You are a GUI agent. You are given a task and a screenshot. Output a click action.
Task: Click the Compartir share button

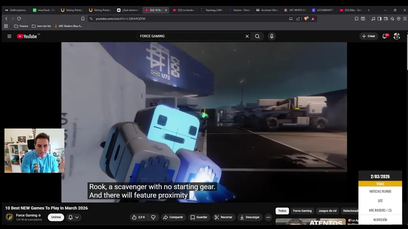click(x=173, y=217)
